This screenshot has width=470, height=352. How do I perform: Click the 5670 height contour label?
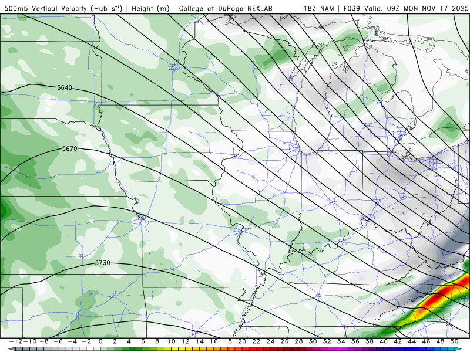69,148
